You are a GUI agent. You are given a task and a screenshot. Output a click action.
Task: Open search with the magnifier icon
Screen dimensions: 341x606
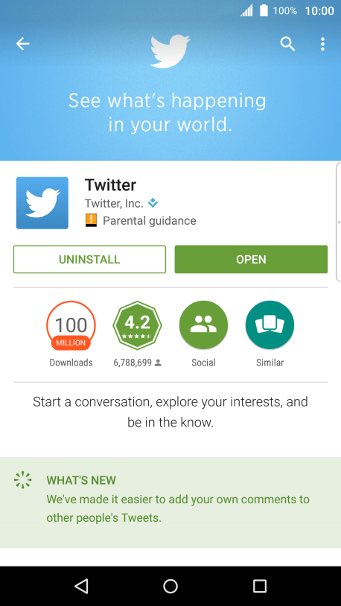click(287, 44)
